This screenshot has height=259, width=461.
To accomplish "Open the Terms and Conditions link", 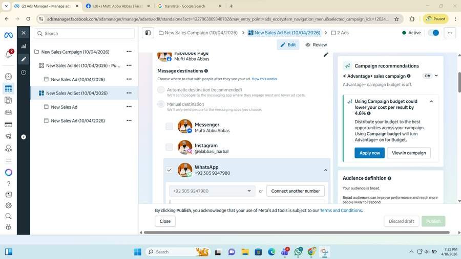I will click(x=341, y=210).
